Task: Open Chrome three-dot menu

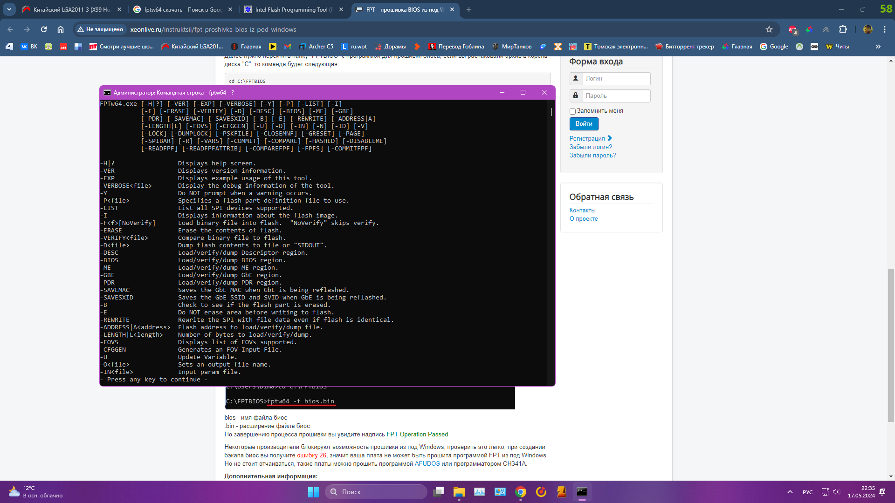Action: click(885, 29)
